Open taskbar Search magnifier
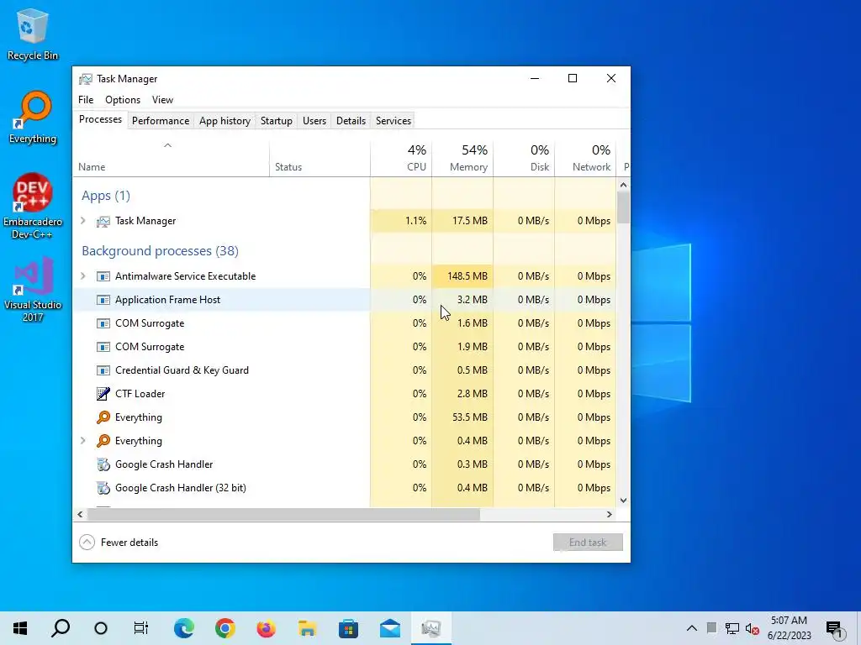 (x=61, y=628)
